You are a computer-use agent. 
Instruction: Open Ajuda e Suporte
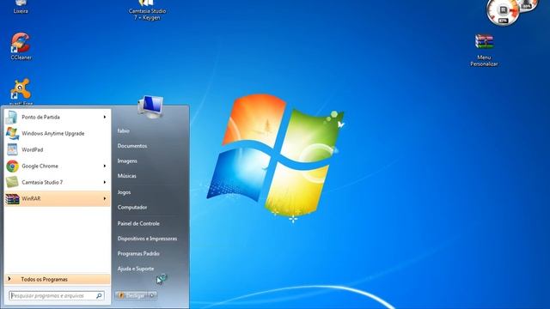pyautogui.click(x=136, y=269)
